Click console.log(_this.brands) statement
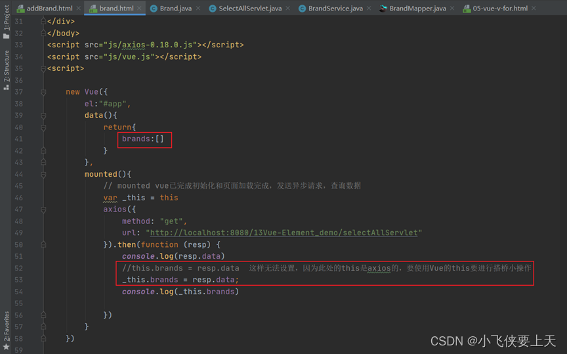 click(180, 292)
